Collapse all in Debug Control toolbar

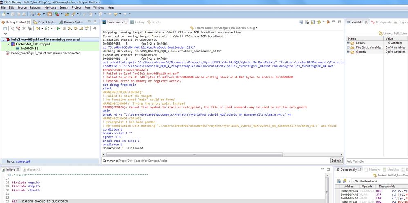click(4, 29)
